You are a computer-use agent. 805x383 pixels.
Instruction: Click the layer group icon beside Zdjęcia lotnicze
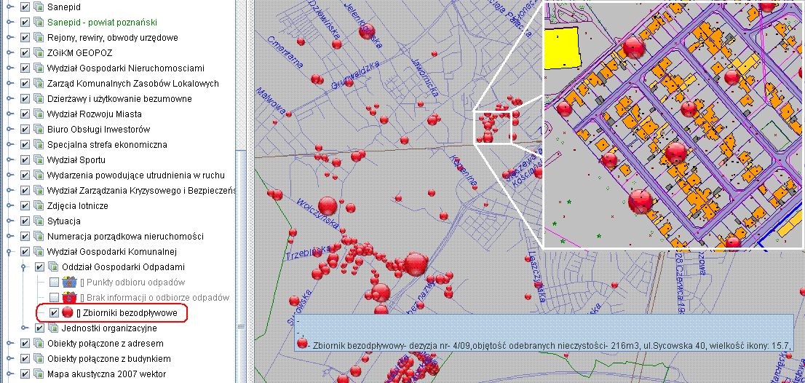pos(39,205)
